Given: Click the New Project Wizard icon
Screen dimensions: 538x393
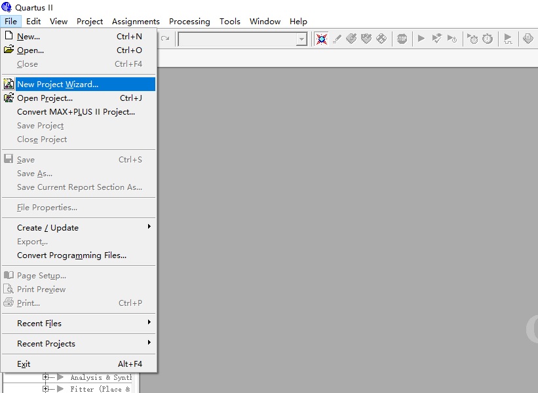Looking at the screenshot, I should [x=9, y=84].
